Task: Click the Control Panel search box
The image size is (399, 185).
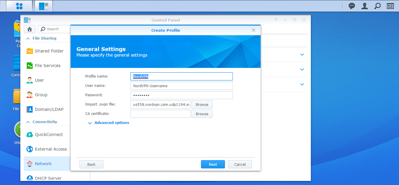Action: (x=55, y=29)
